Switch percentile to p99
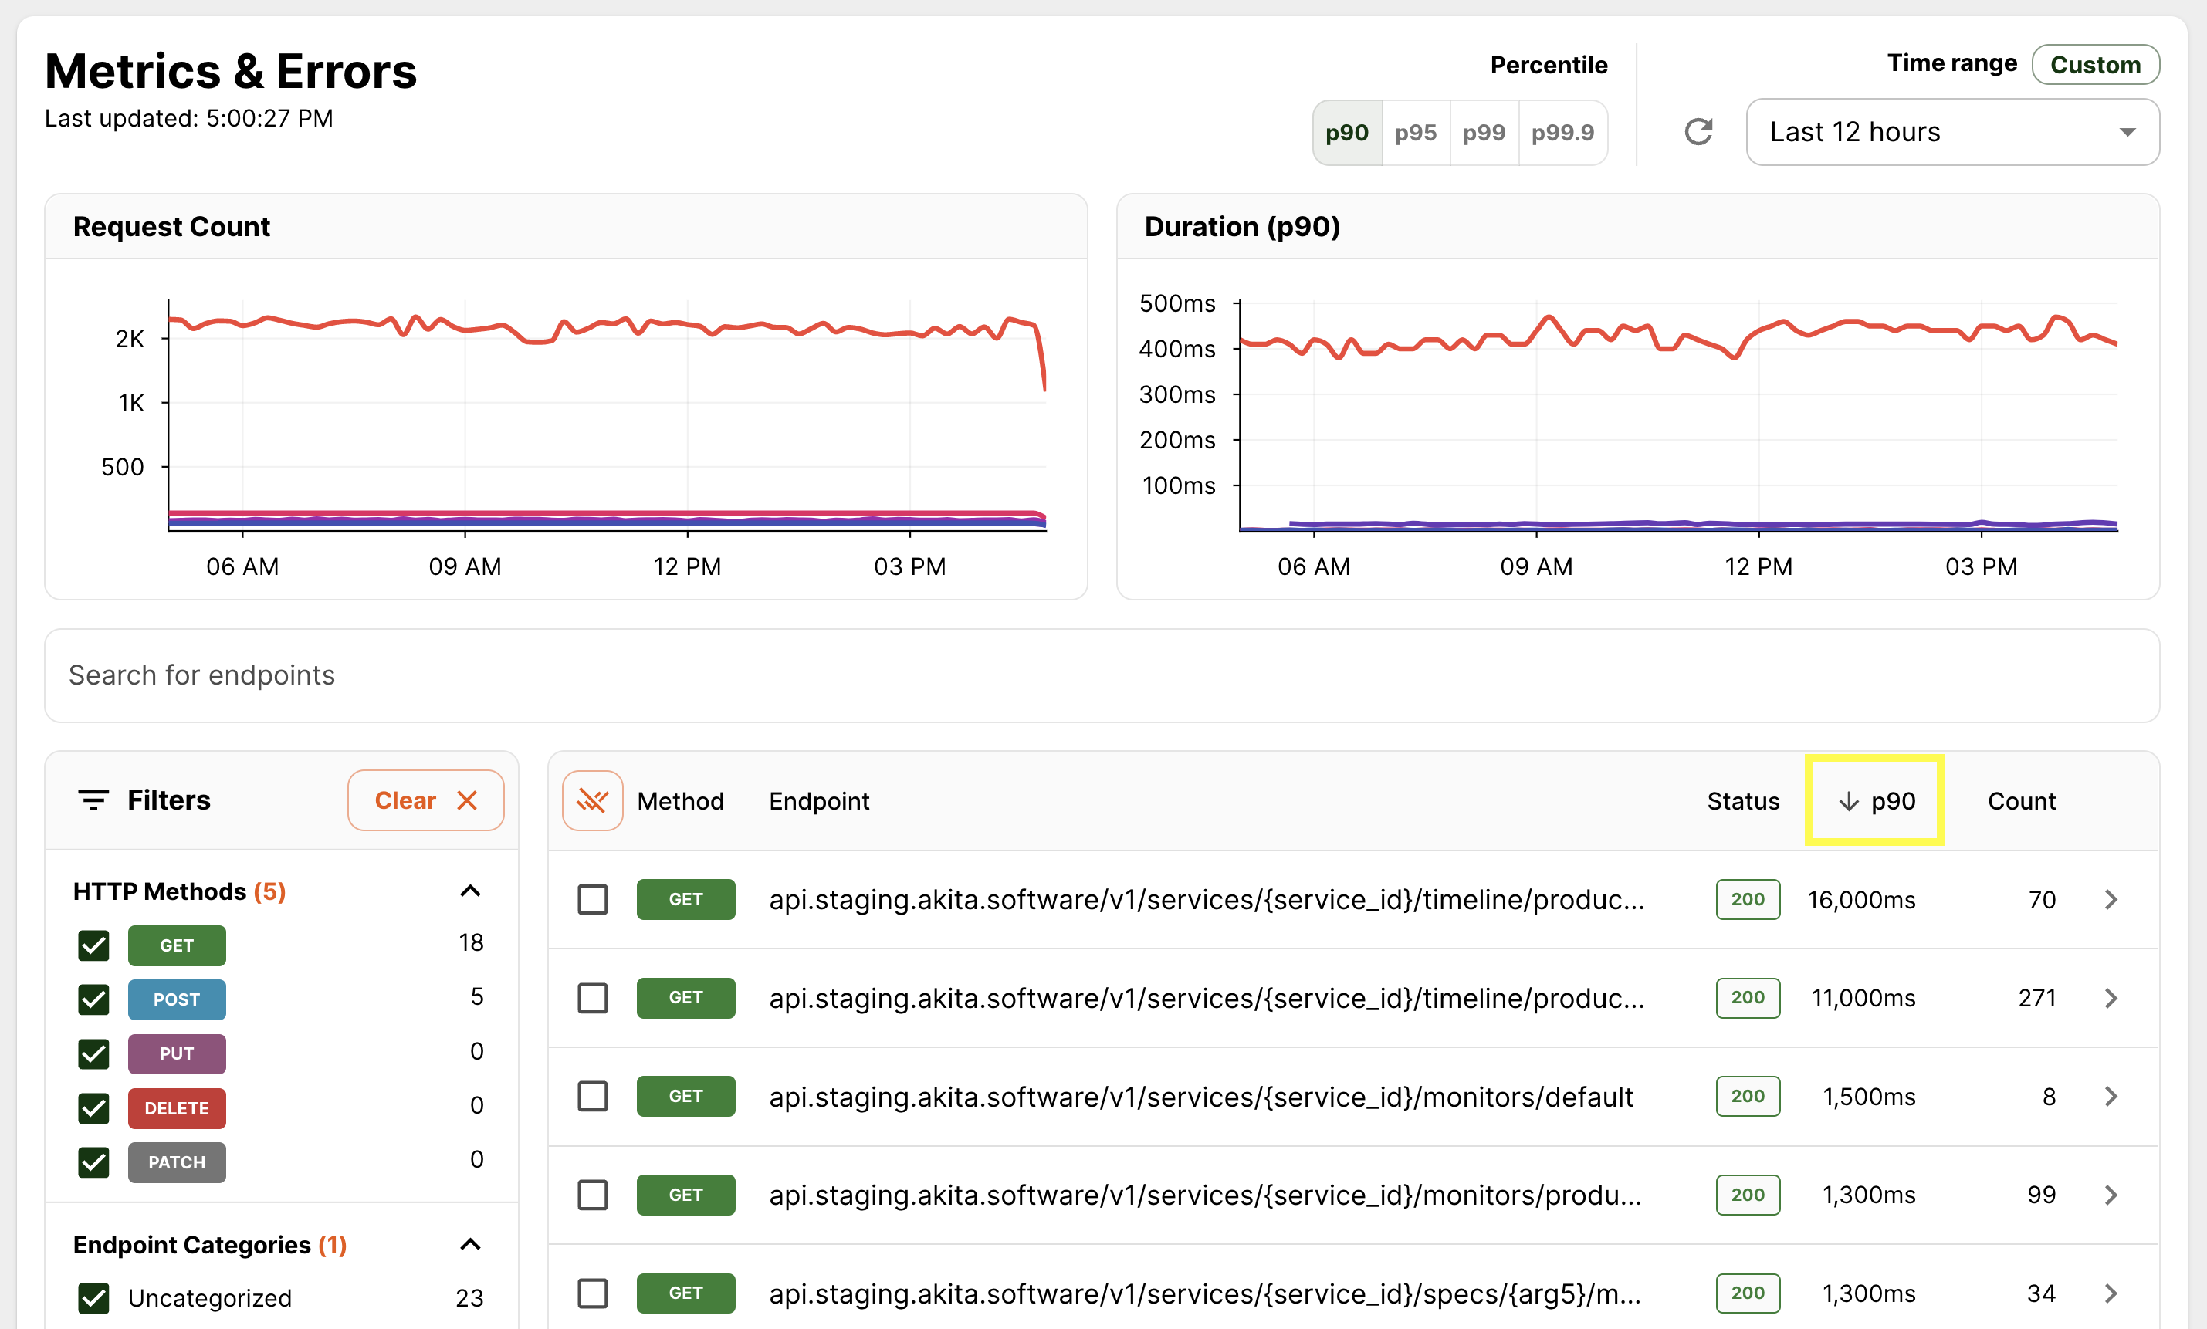Screen dimensions: 2207x1329 click(1483, 133)
